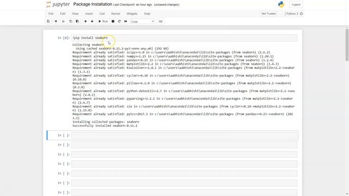Click the scipy requirement already satisfied line

(171, 52)
